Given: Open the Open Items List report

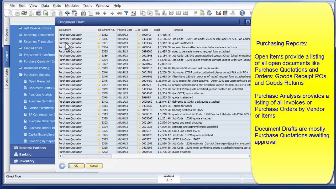Looking at the screenshot, I should tap(39, 81).
